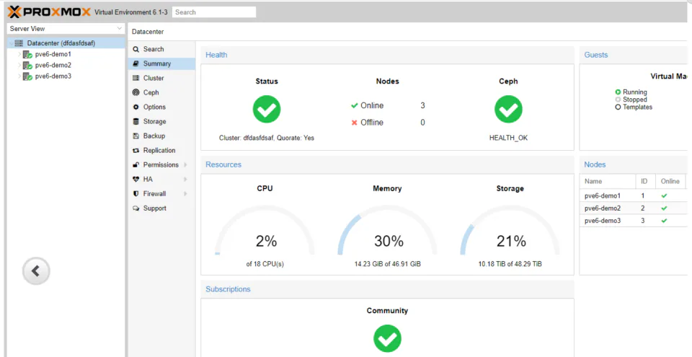This screenshot has height=357, width=692.
Task: Click the Summary book icon
Action: [136, 63]
